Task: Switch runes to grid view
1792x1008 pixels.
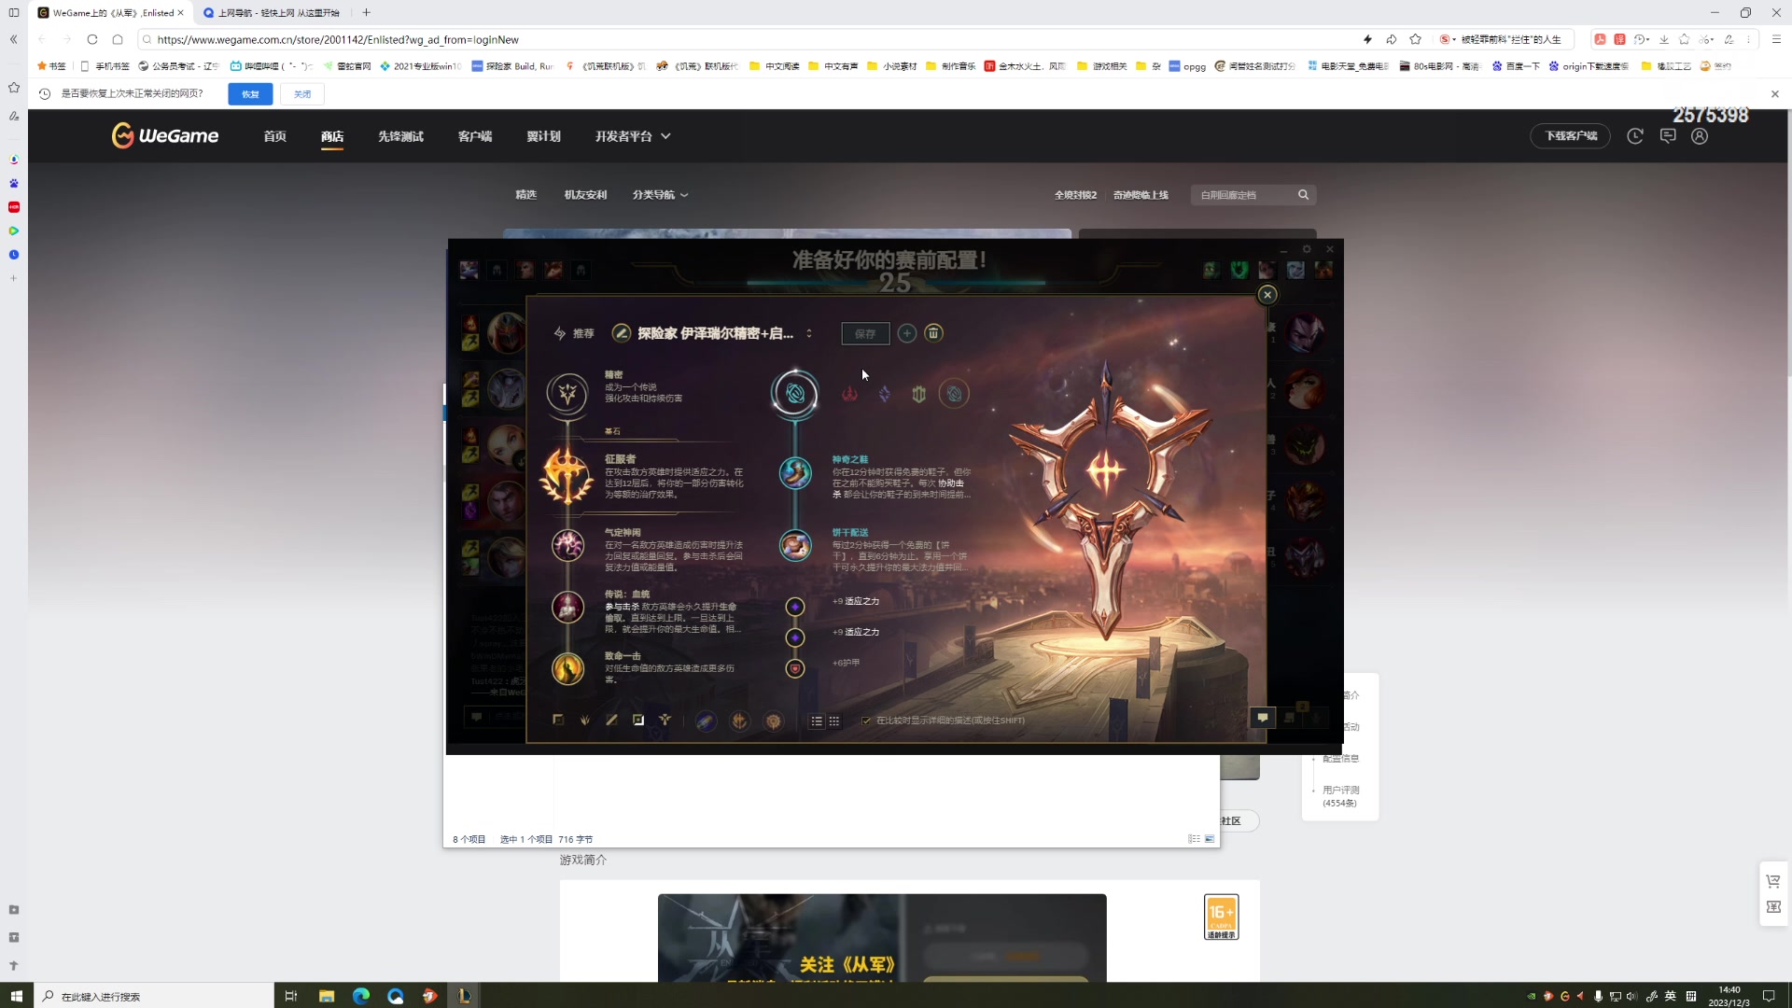Action: point(834,721)
